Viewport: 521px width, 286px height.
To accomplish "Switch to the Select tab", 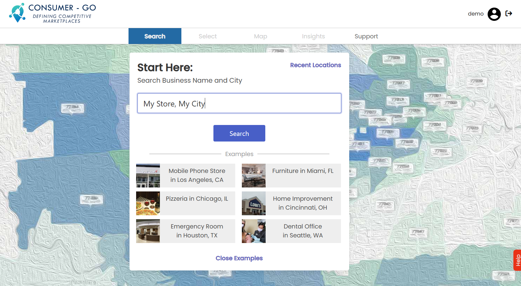I will pyautogui.click(x=208, y=36).
